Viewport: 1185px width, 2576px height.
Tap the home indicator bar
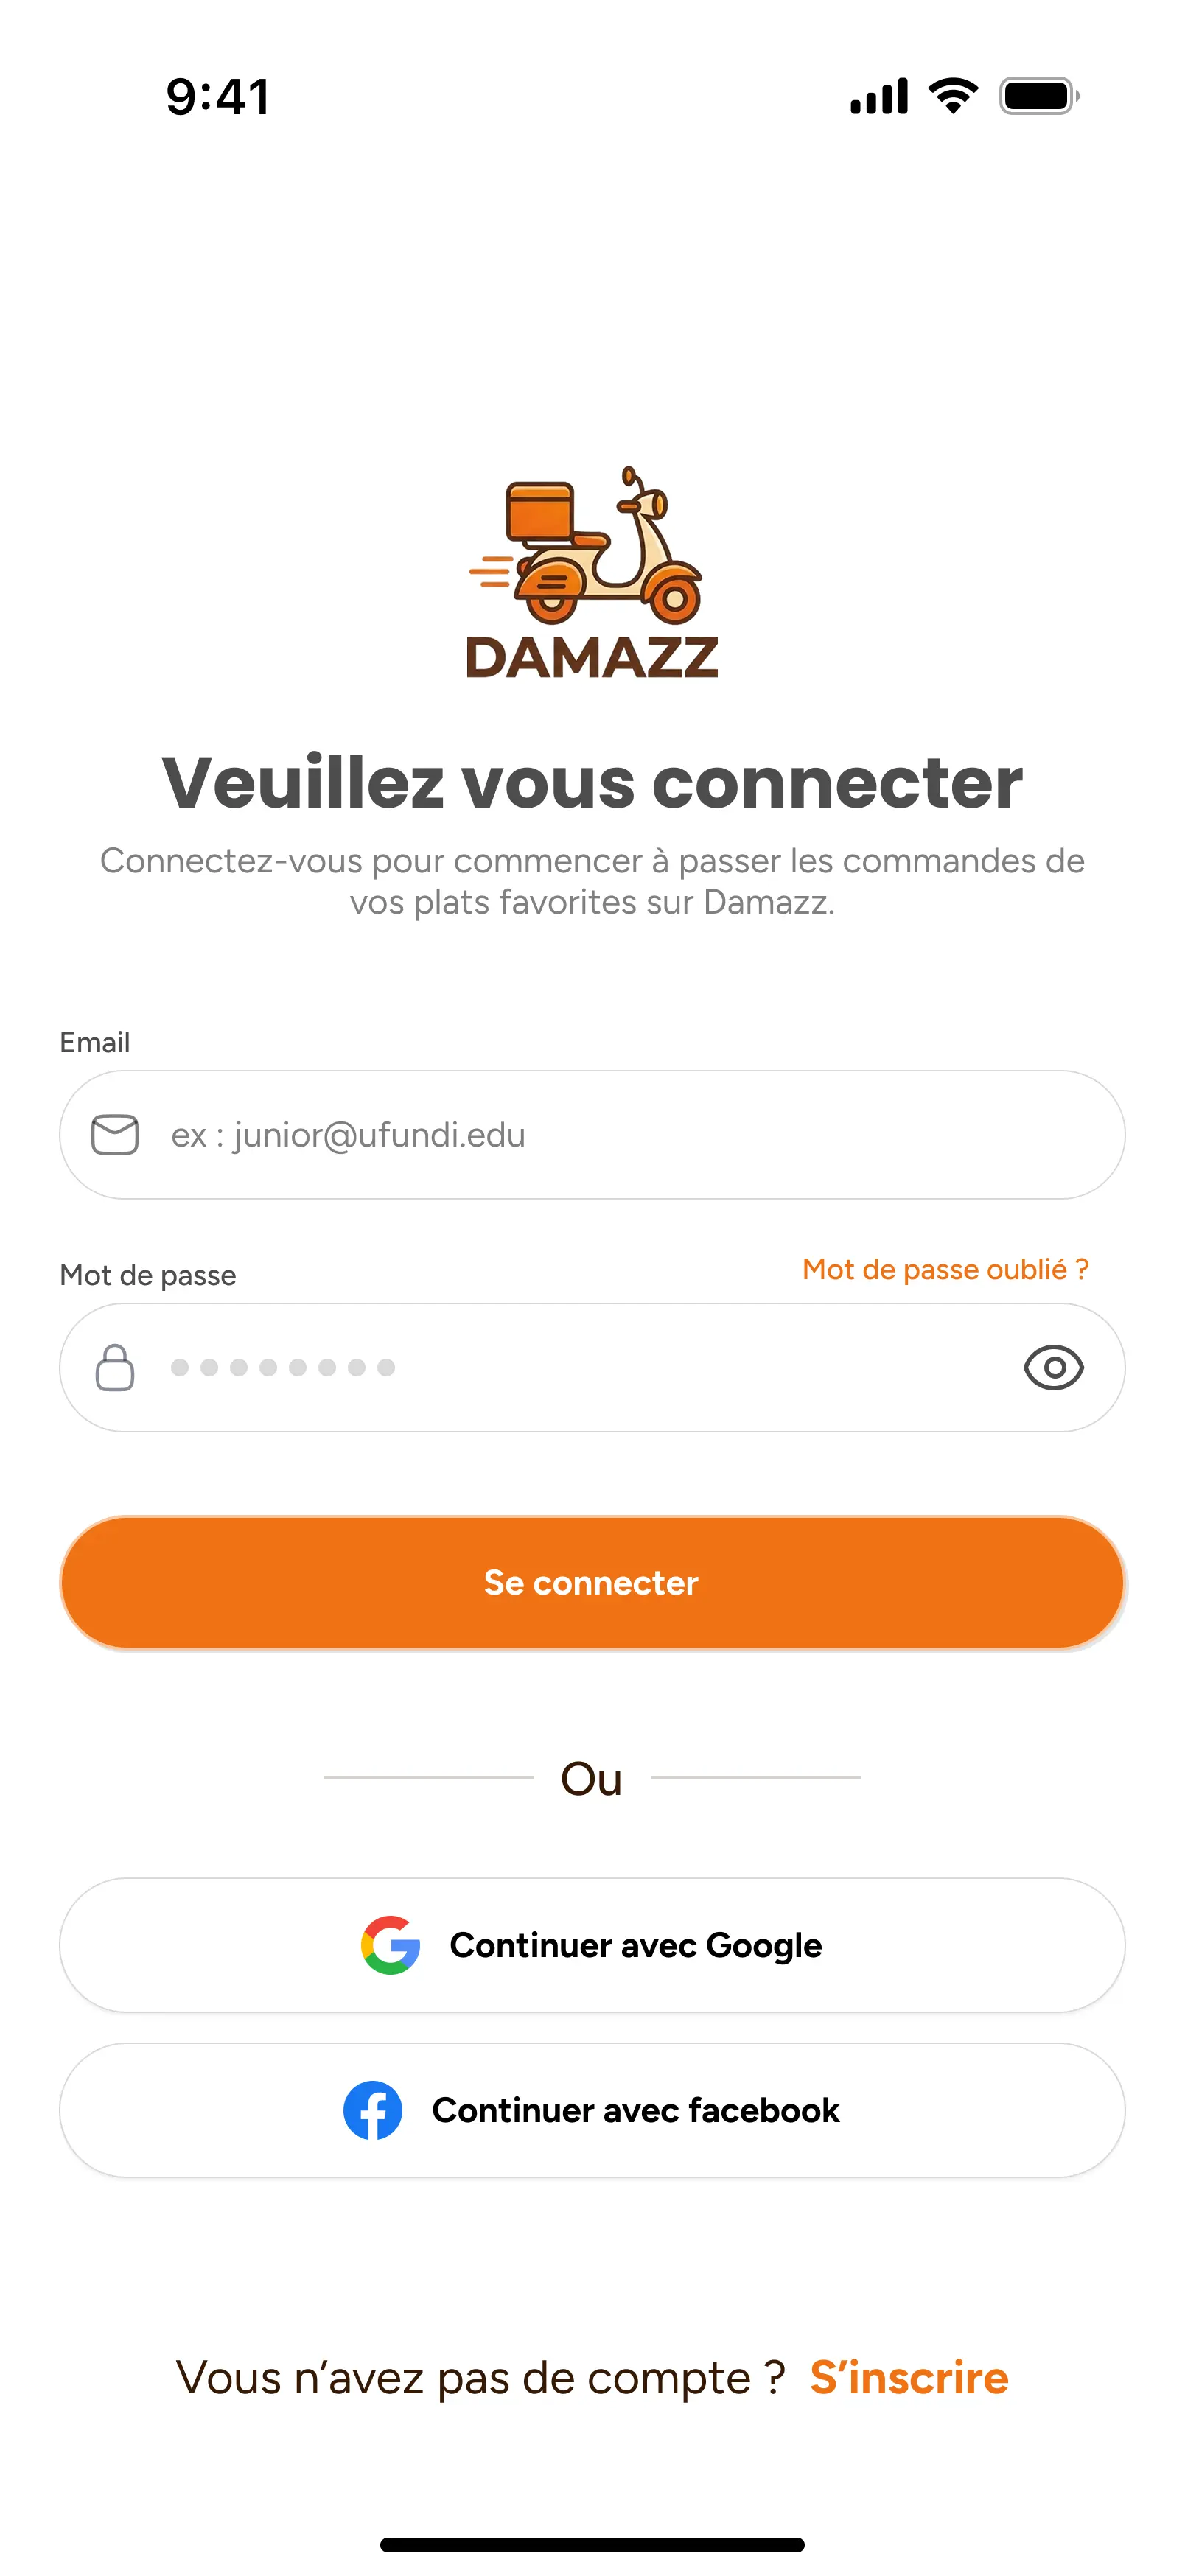coord(592,2544)
